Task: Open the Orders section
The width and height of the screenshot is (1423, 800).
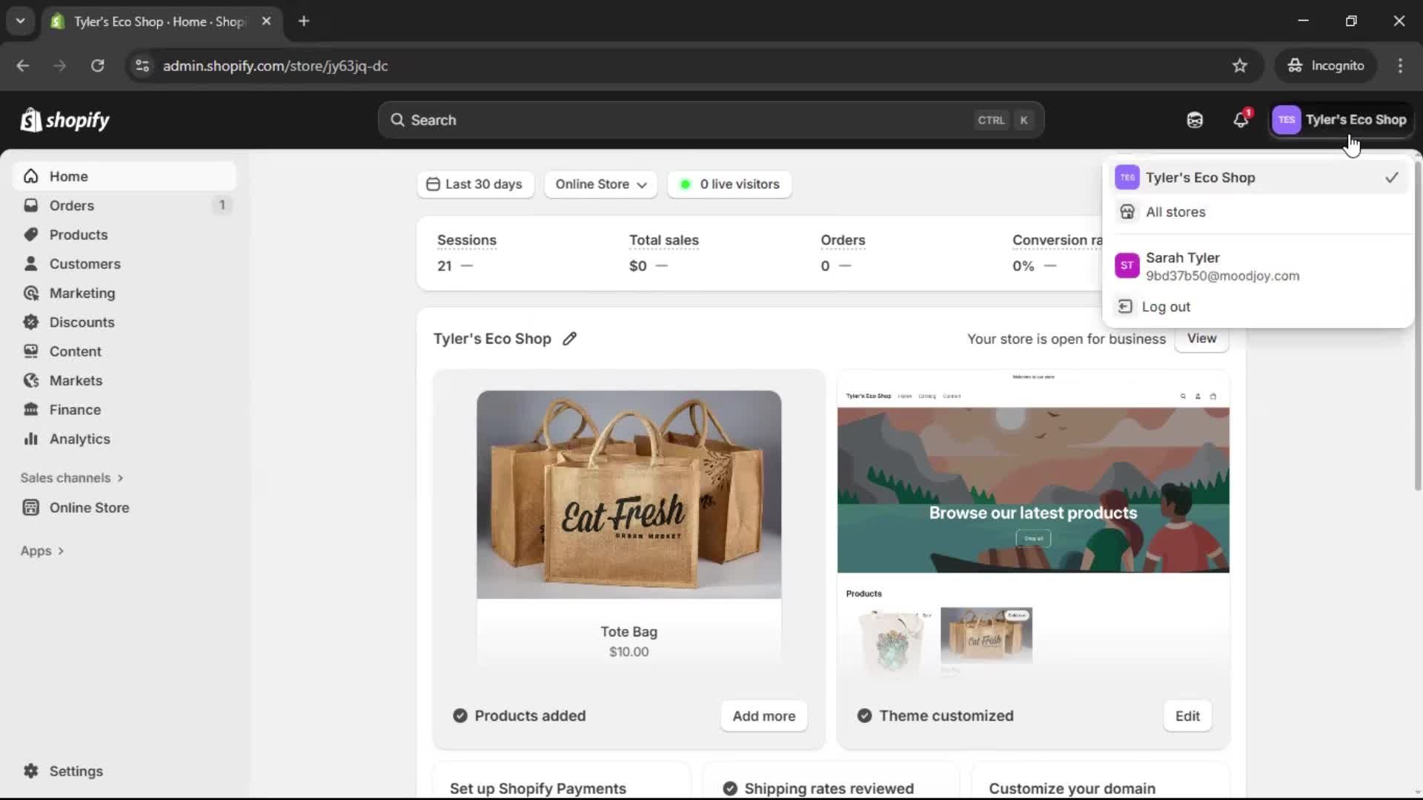Action: coord(125,205)
